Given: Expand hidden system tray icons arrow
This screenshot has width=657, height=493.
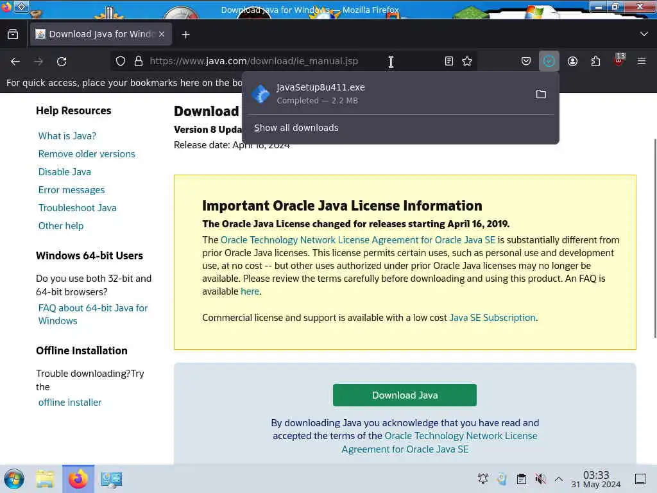Looking at the screenshot, I should (559, 479).
